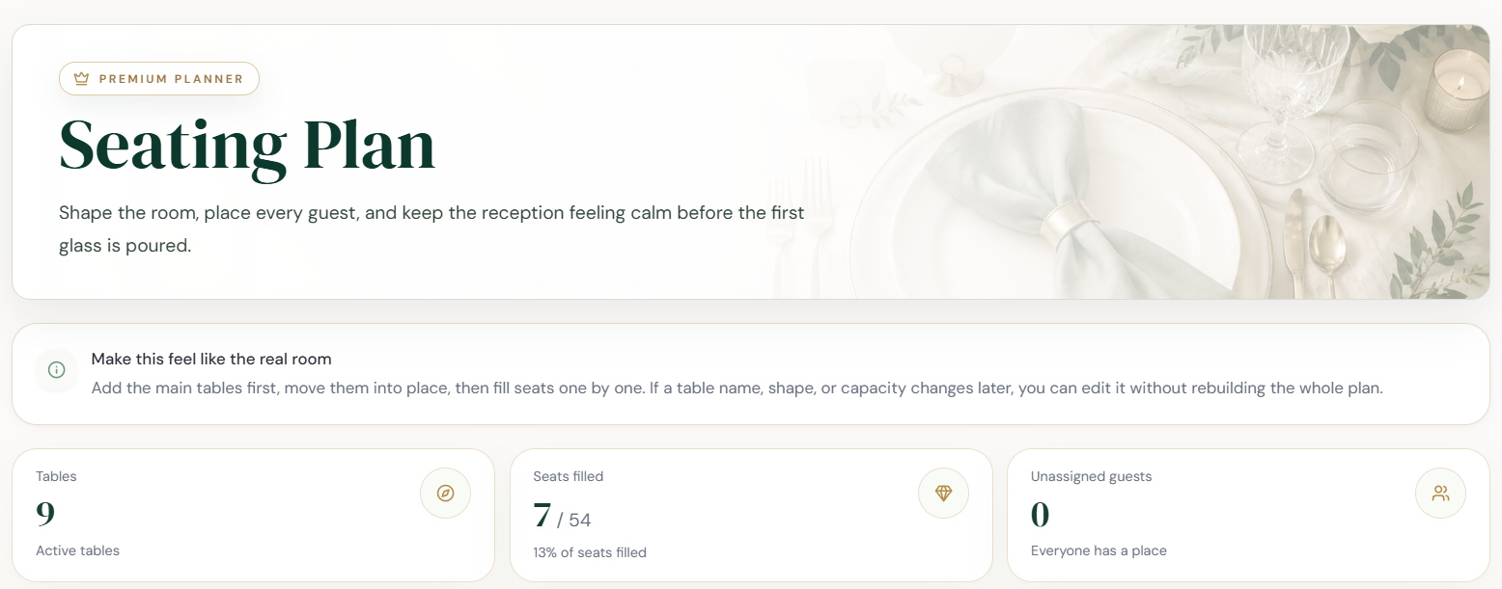
Task: Click 'Make this feel like the real room' title
Action: coord(211,359)
